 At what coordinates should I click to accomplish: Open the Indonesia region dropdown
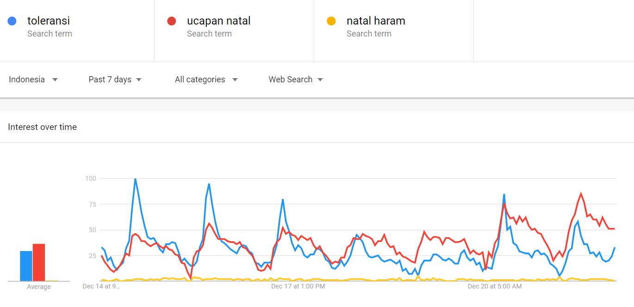[33, 80]
